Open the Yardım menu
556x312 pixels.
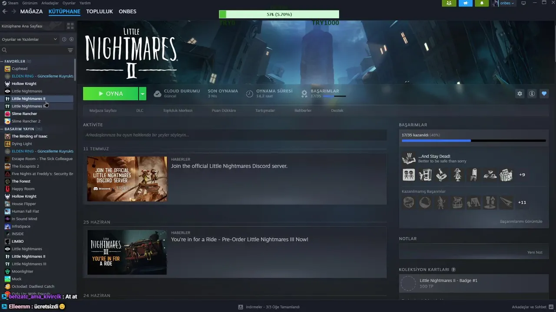tap(85, 3)
